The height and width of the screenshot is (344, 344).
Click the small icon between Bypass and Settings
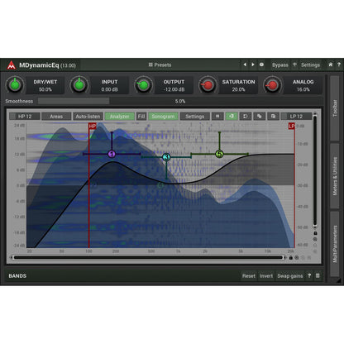(x=294, y=64)
